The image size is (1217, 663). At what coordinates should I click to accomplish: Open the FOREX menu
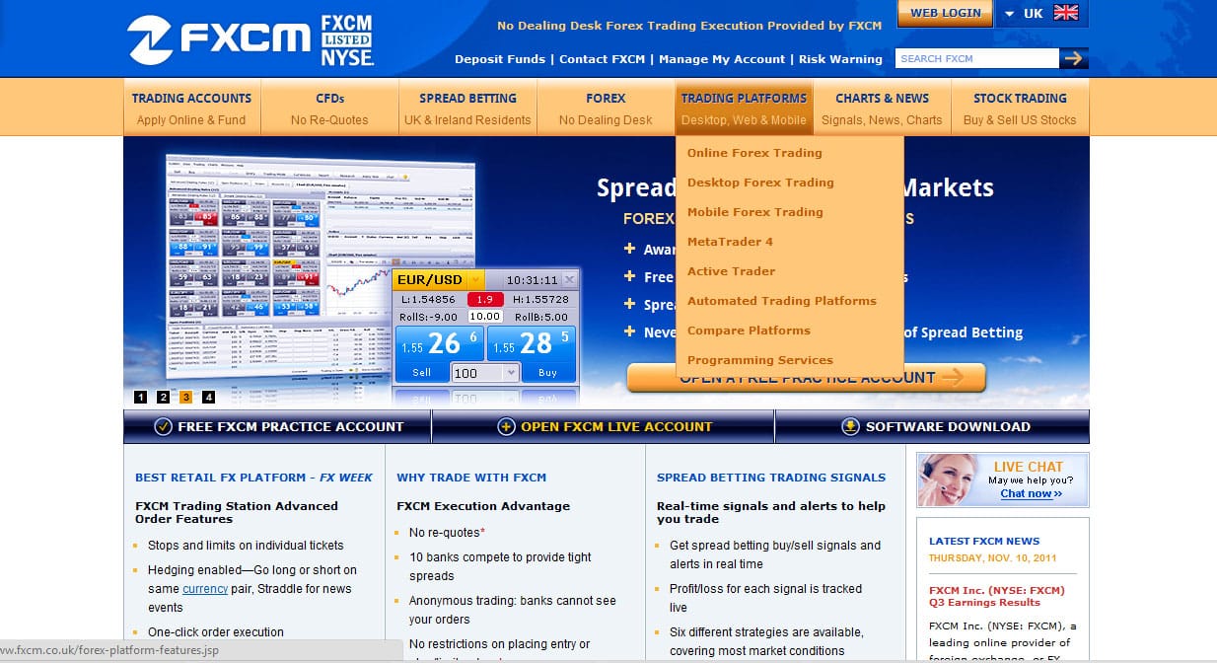tap(606, 108)
